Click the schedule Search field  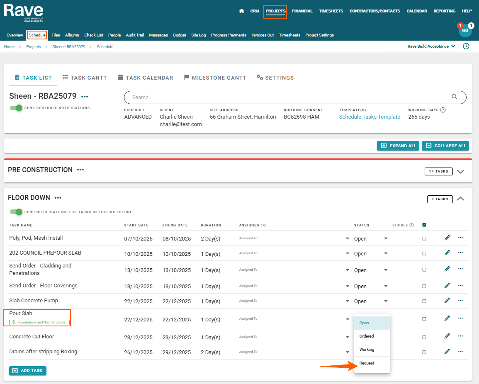coord(295,97)
